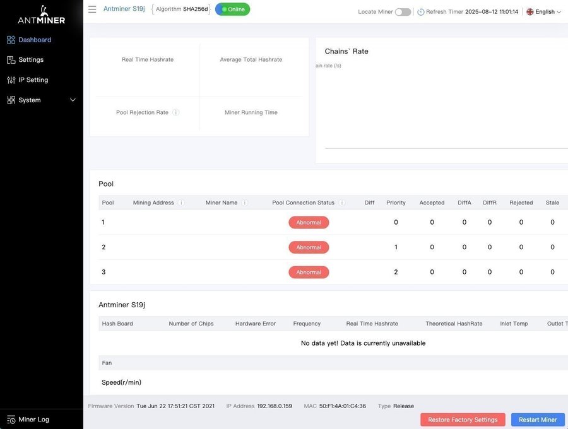
Task: Open the Miner Log
Action: [x=33, y=420]
